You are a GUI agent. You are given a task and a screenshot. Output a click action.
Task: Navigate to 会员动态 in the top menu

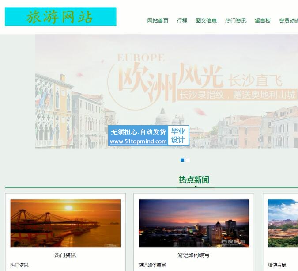tap(288, 20)
